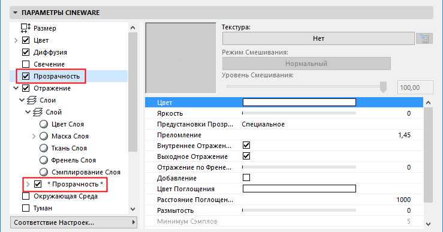Select the Минимум Сэмплов property row
The width and height of the screenshot is (443, 232).
(284, 221)
